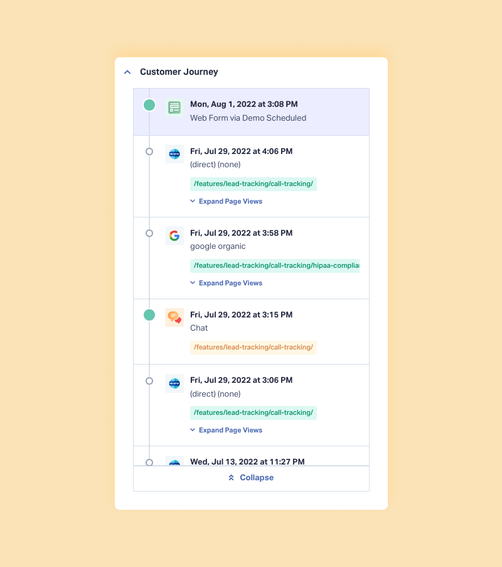
Task: Open call-tracking link under 4:06 PM direct visit
Action: tap(254, 184)
